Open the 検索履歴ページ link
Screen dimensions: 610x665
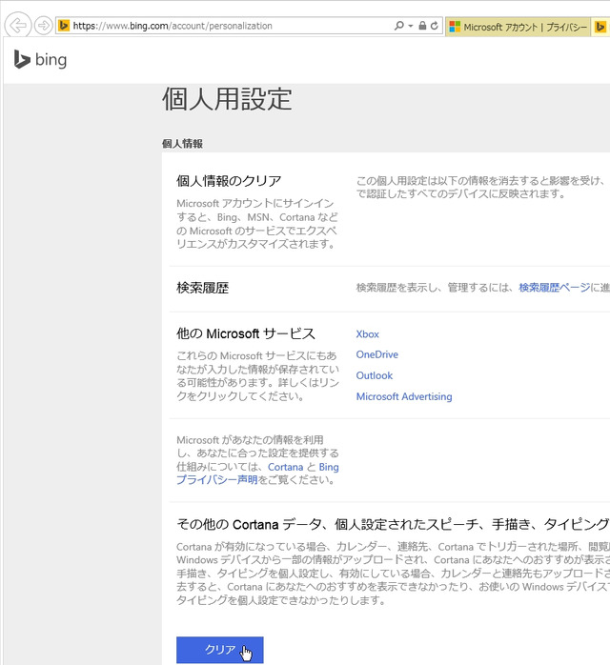coord(555,288)
